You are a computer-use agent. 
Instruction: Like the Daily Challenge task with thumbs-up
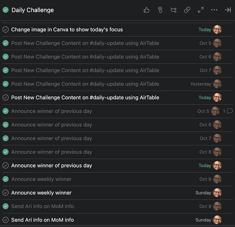(x=146, y=10)
